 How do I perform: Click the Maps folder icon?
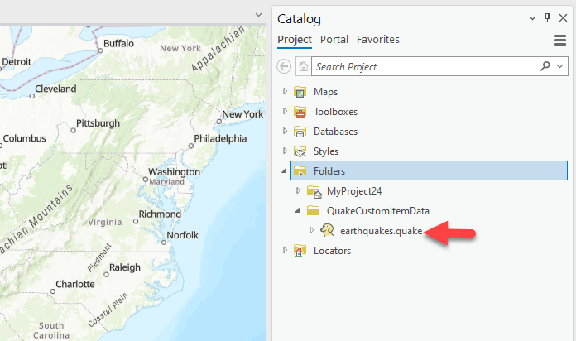(x=300, y=92)
